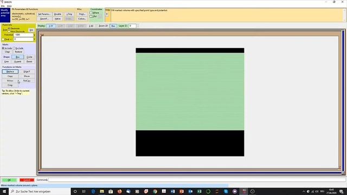Click the Crop function button
Viewport: 347px width, 195px height.
10,86
